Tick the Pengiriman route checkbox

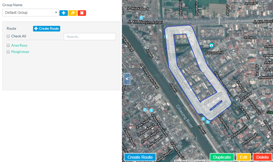pos(8,52)
